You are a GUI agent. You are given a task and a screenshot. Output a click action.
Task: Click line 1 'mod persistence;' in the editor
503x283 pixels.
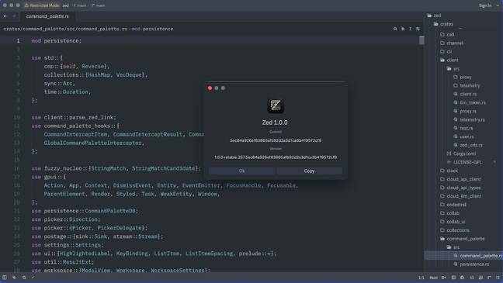point(57,41)
